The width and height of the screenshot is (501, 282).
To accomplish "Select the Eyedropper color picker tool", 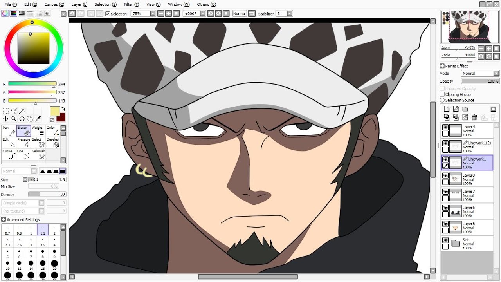I will (x=38, y=119).
